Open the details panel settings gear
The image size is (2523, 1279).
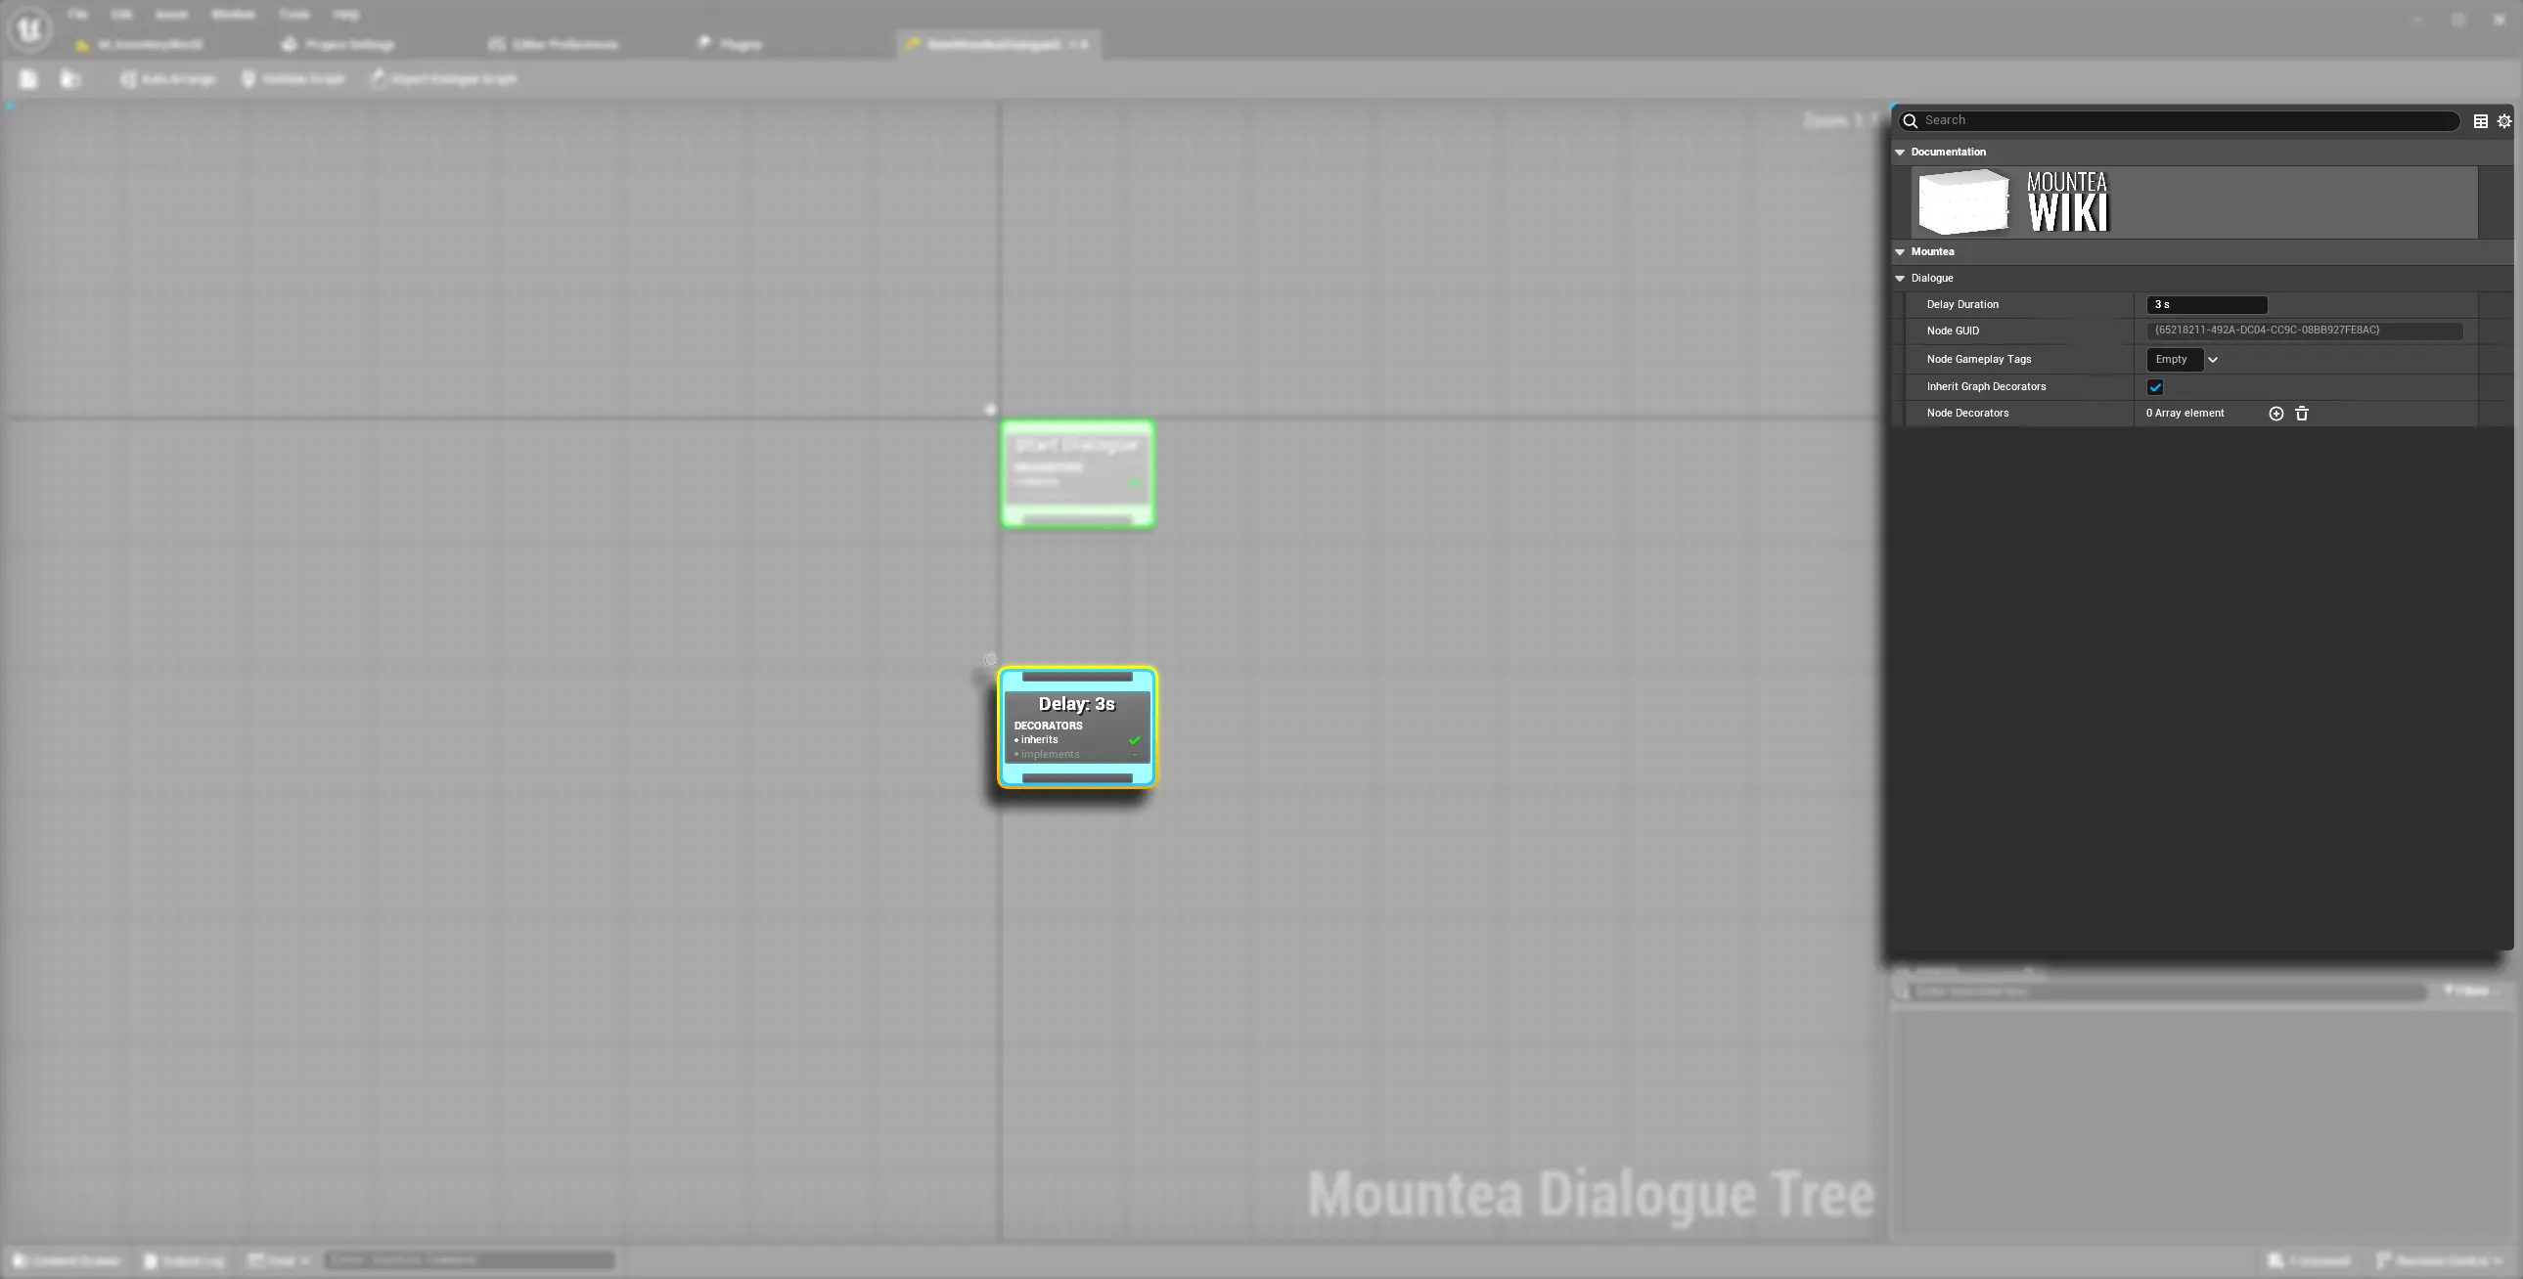(2503, 121)
